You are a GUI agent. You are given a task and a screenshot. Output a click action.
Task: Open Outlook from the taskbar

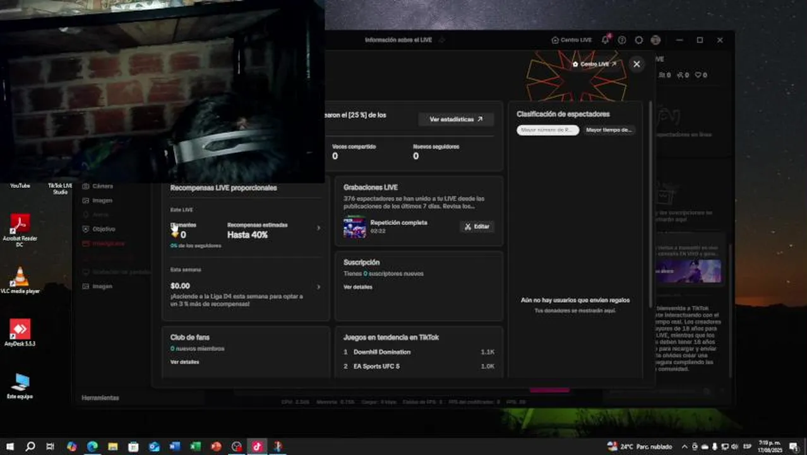(x=154, y=446)
